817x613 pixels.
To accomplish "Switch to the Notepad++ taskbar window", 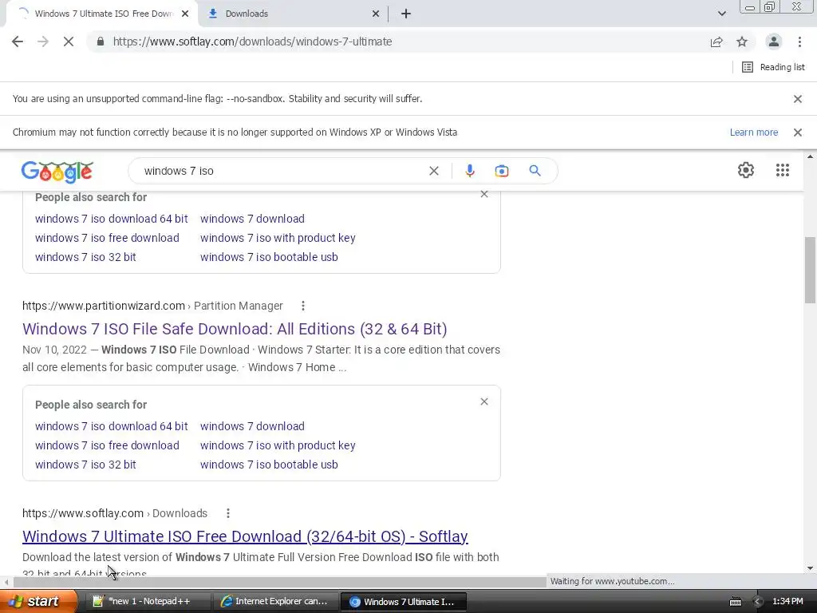I will [148, 602].
